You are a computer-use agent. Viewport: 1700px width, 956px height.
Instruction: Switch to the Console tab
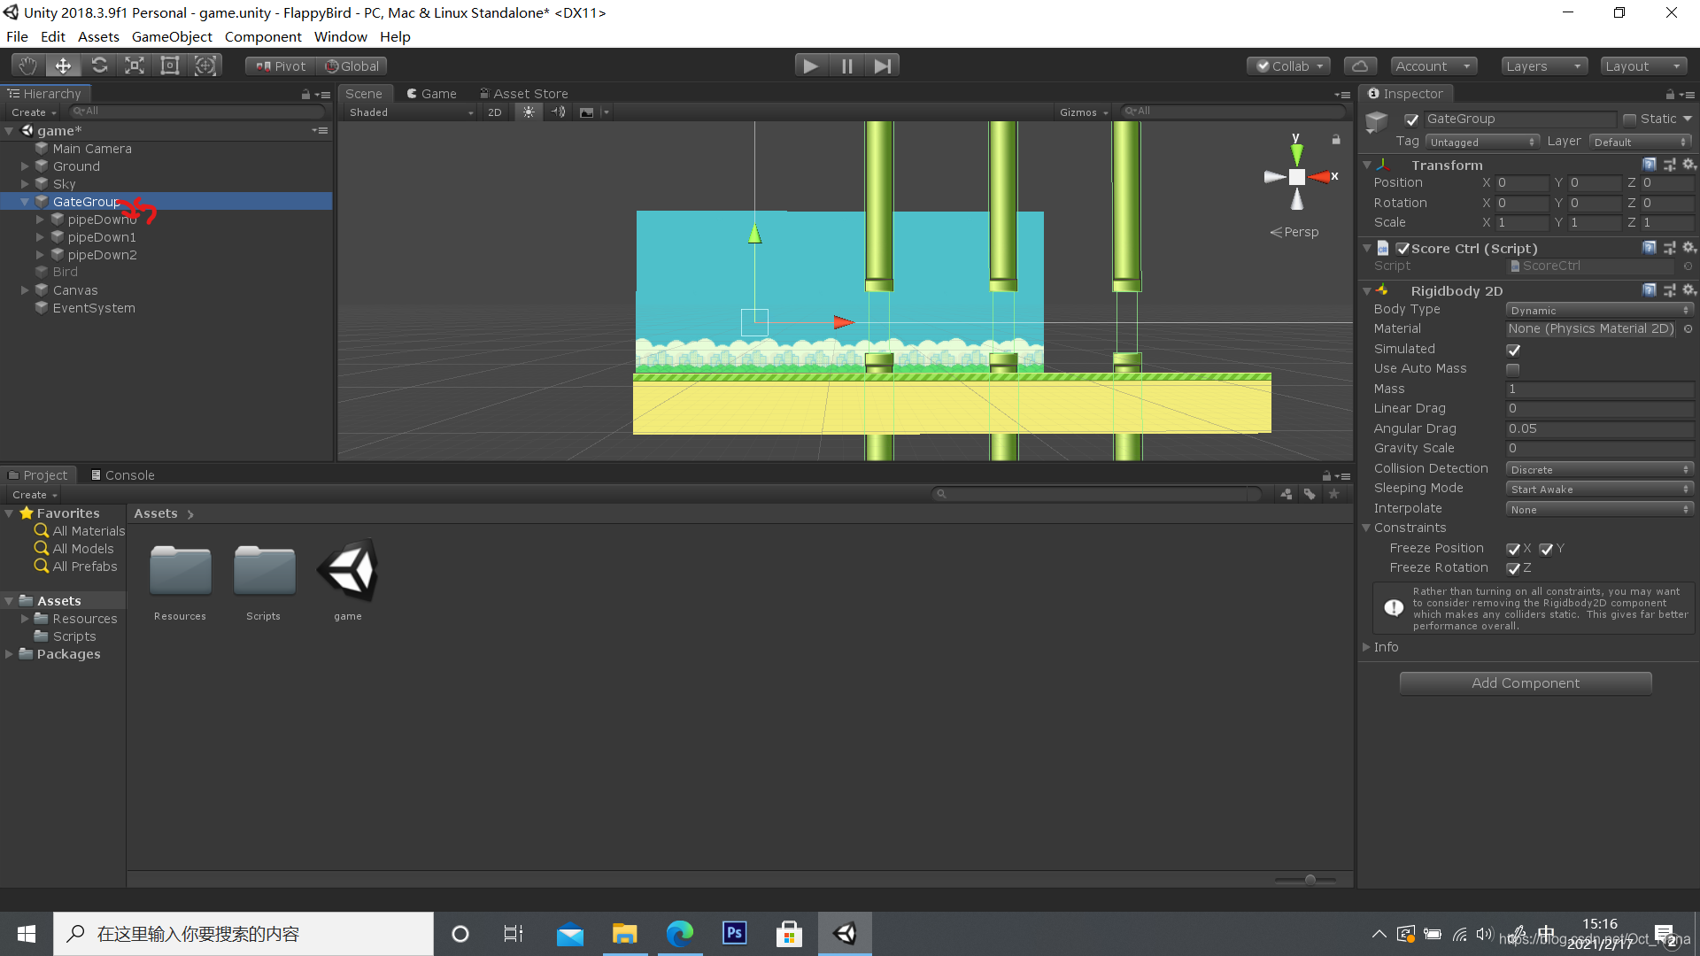[x=122, y=475]
